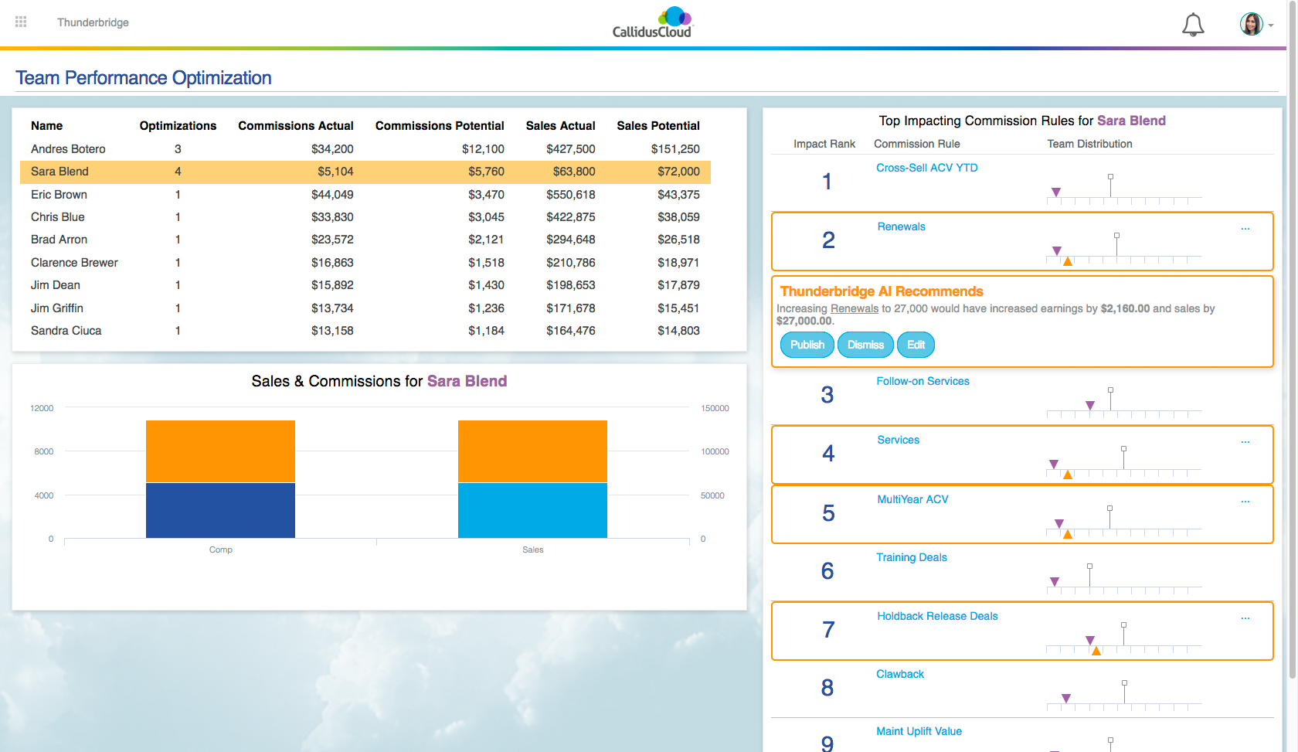
Task: Open the Cross-Sell ACV YTD rule
Action: coord(927,168)
